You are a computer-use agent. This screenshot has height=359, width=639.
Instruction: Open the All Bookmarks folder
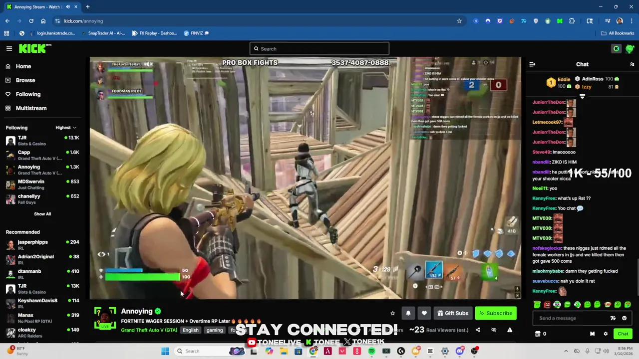point(617,33)
